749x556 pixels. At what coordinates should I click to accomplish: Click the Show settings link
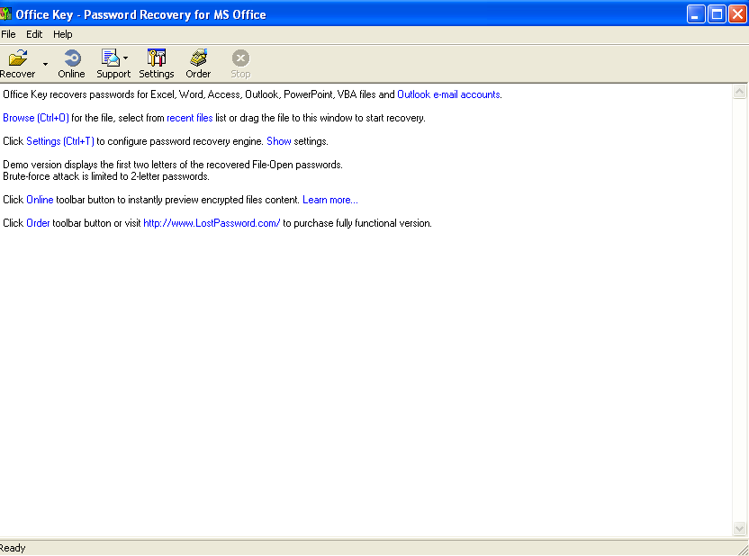pyautogui.click(x=278, y=141)
